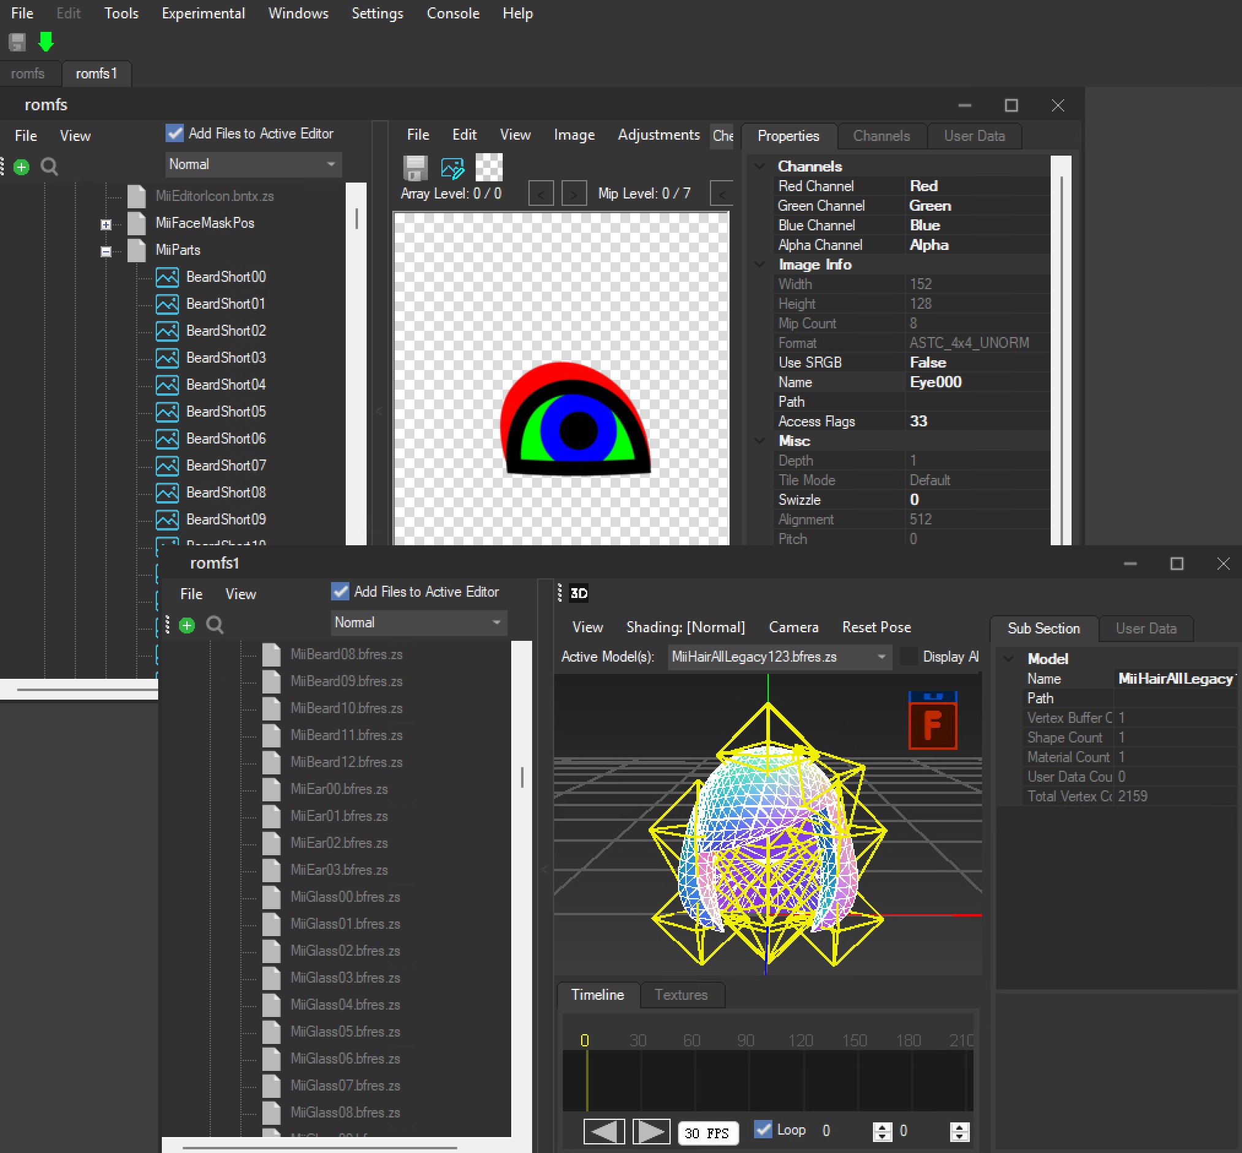The width and height of the screenshot is (1242, 1153).
Task: Expand the MiiFaceMaskPos tree node
Action: click(106, 224)
